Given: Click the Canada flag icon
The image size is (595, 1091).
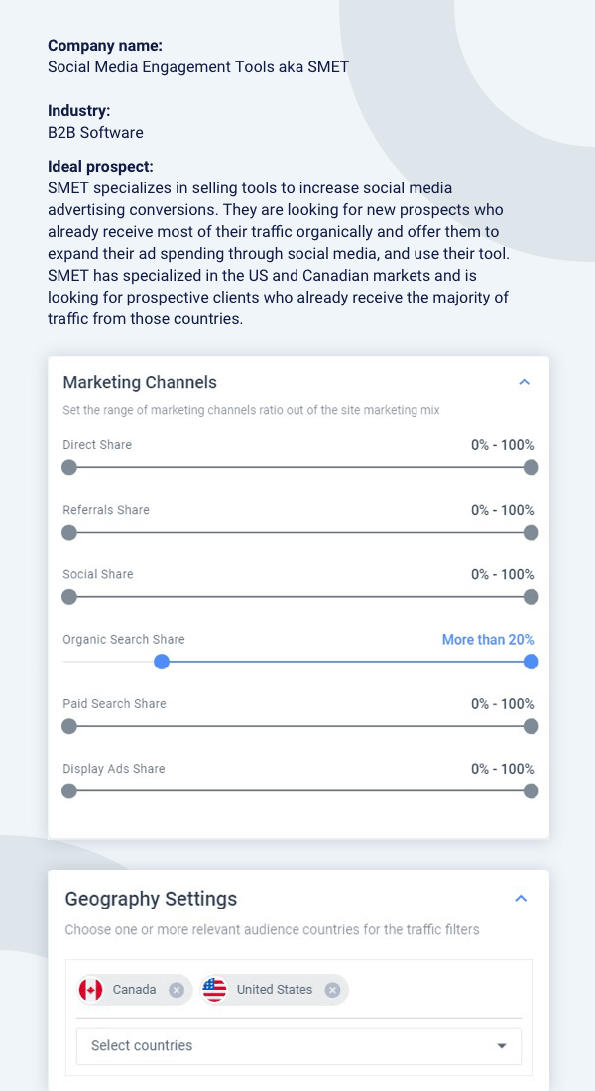Looking at the screenshot, I should 91,990.
